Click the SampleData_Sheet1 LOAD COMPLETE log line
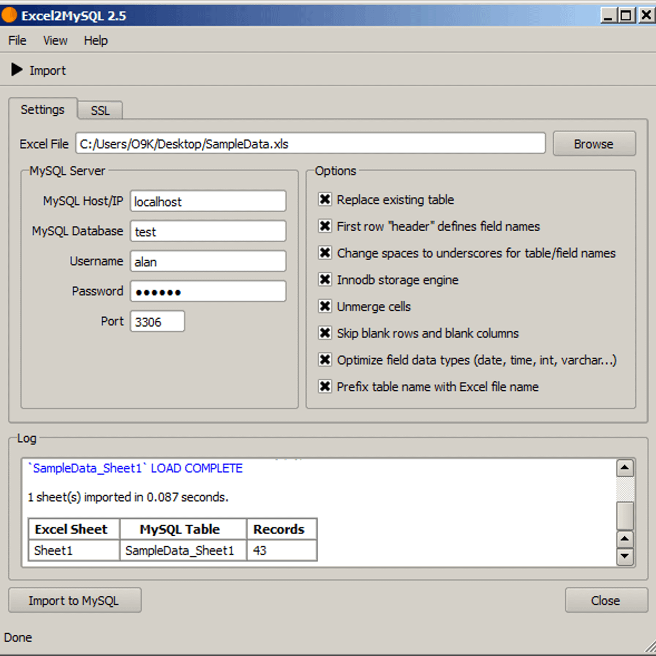 tap(136, 468)
